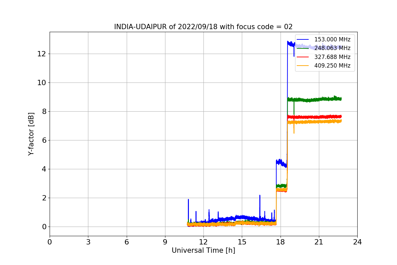Click x-axis tick label '9'
Screen dimensions: 397x265
tap(165, 242)
